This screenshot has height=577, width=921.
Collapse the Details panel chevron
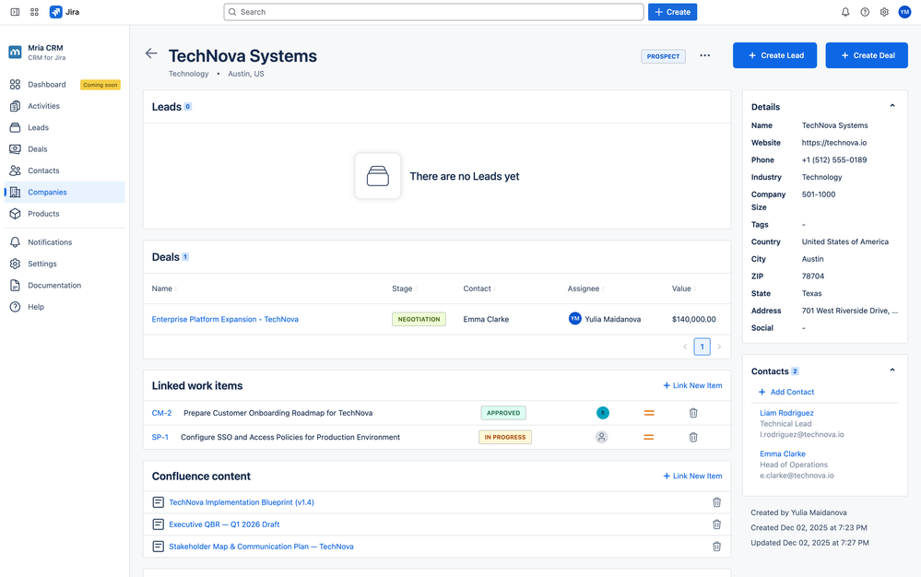[891, 106]
